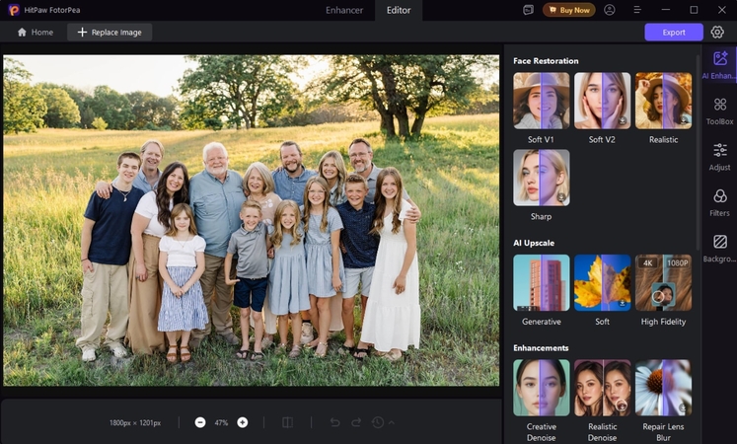Click the redo arrow
Viewport: 737px width, 444px height.
[x=356, y=422]
